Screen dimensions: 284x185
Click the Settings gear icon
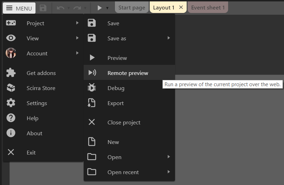pos(11,103)
